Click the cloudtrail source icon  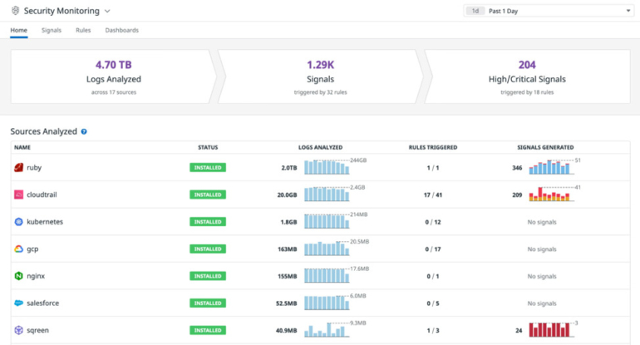pyautogui.click(x=18, y=195)
